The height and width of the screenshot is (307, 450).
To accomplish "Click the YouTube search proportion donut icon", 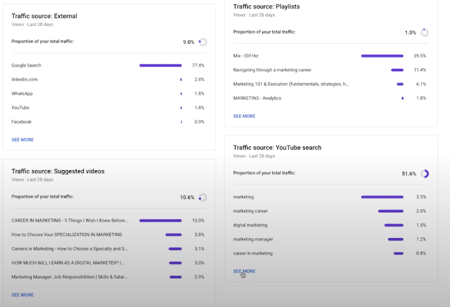I will pyautogui.click(x=425, y=174).
